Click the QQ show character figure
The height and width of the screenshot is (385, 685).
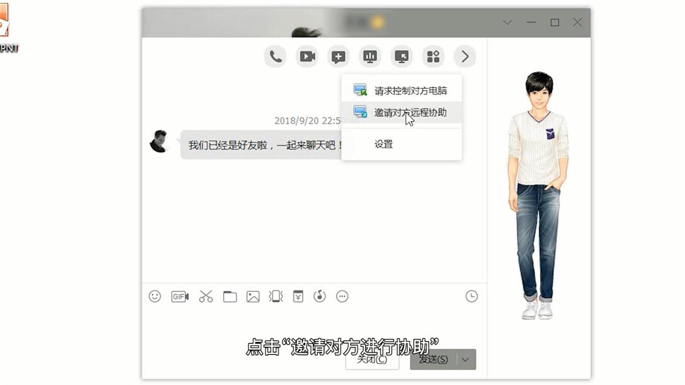point(538,195)
